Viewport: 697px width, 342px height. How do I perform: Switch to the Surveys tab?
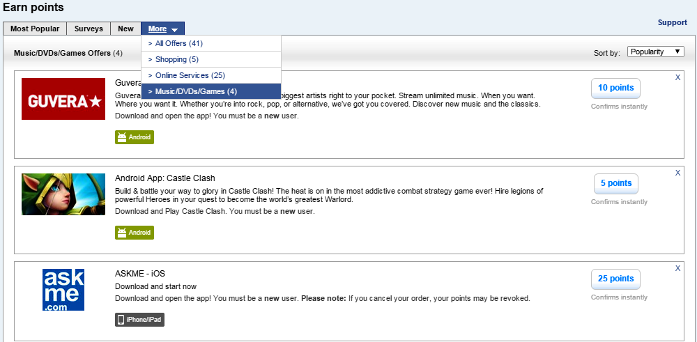(89, 29)
